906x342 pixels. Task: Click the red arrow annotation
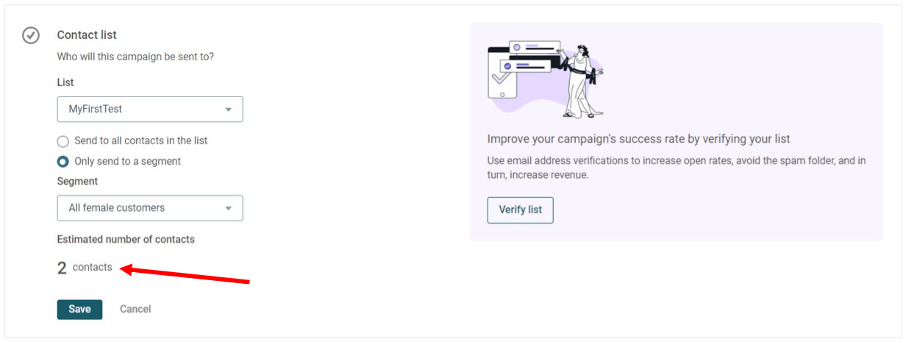click(x=185, y=275)
